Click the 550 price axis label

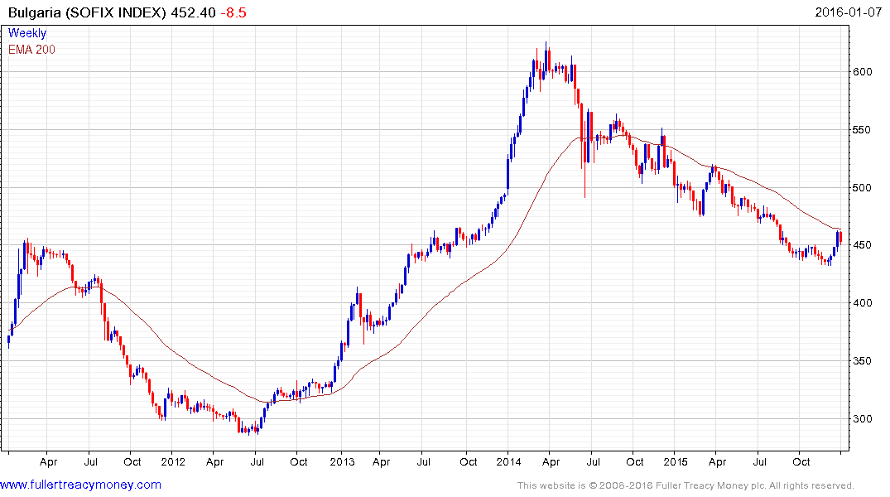tap(862, 129)
